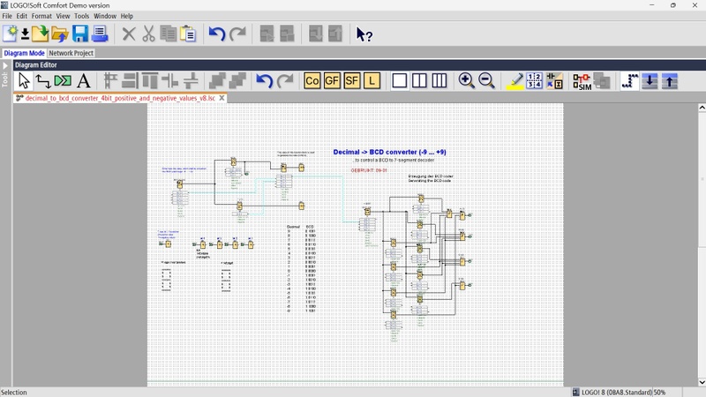Close the decimal_to_bcd_converter diagram tab
The height and width of the screenshot is (397, 706).
tap(222, 98)
